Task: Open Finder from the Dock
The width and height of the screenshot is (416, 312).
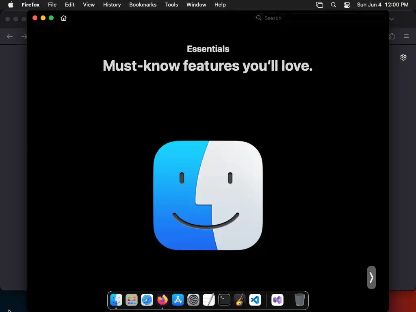Action: (116, 300)
